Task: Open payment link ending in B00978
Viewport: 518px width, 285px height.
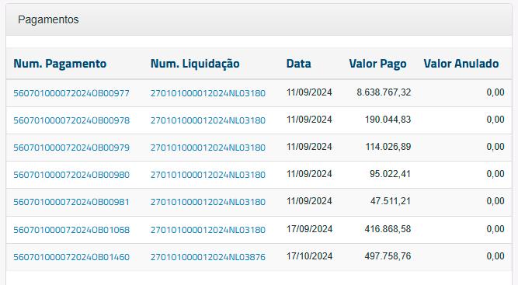Action: click(71, 120)
